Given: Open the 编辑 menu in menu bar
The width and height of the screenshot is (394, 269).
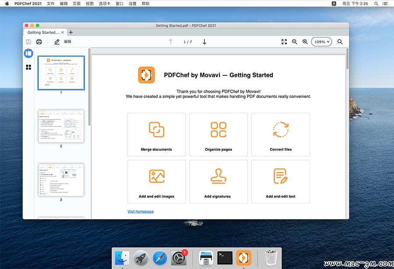Looking at the screenshot, I should (x=63, y=3).
